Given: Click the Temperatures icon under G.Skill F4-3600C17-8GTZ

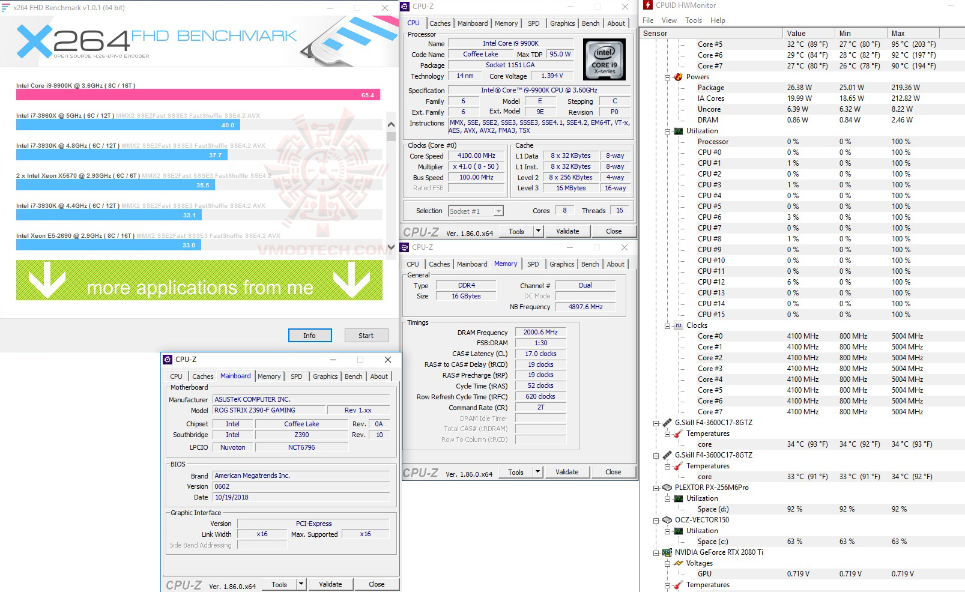Looking at the screenshot, I should pyautogui.click(x=679, y=433).
